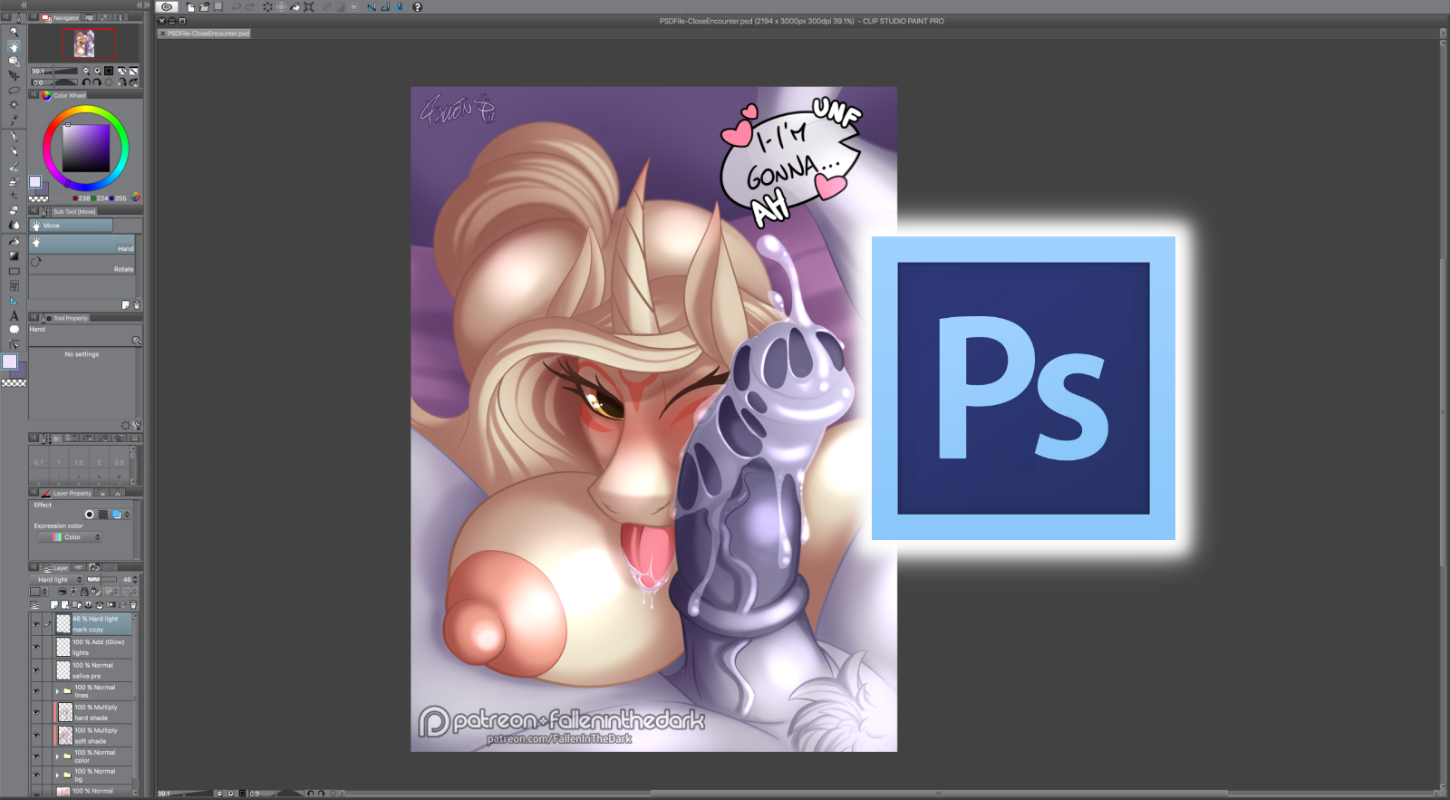Hide the 'soft shade' Multiply layer
Screen dimensions: 1450x800
pyautogui.click(x=36, y=735)
